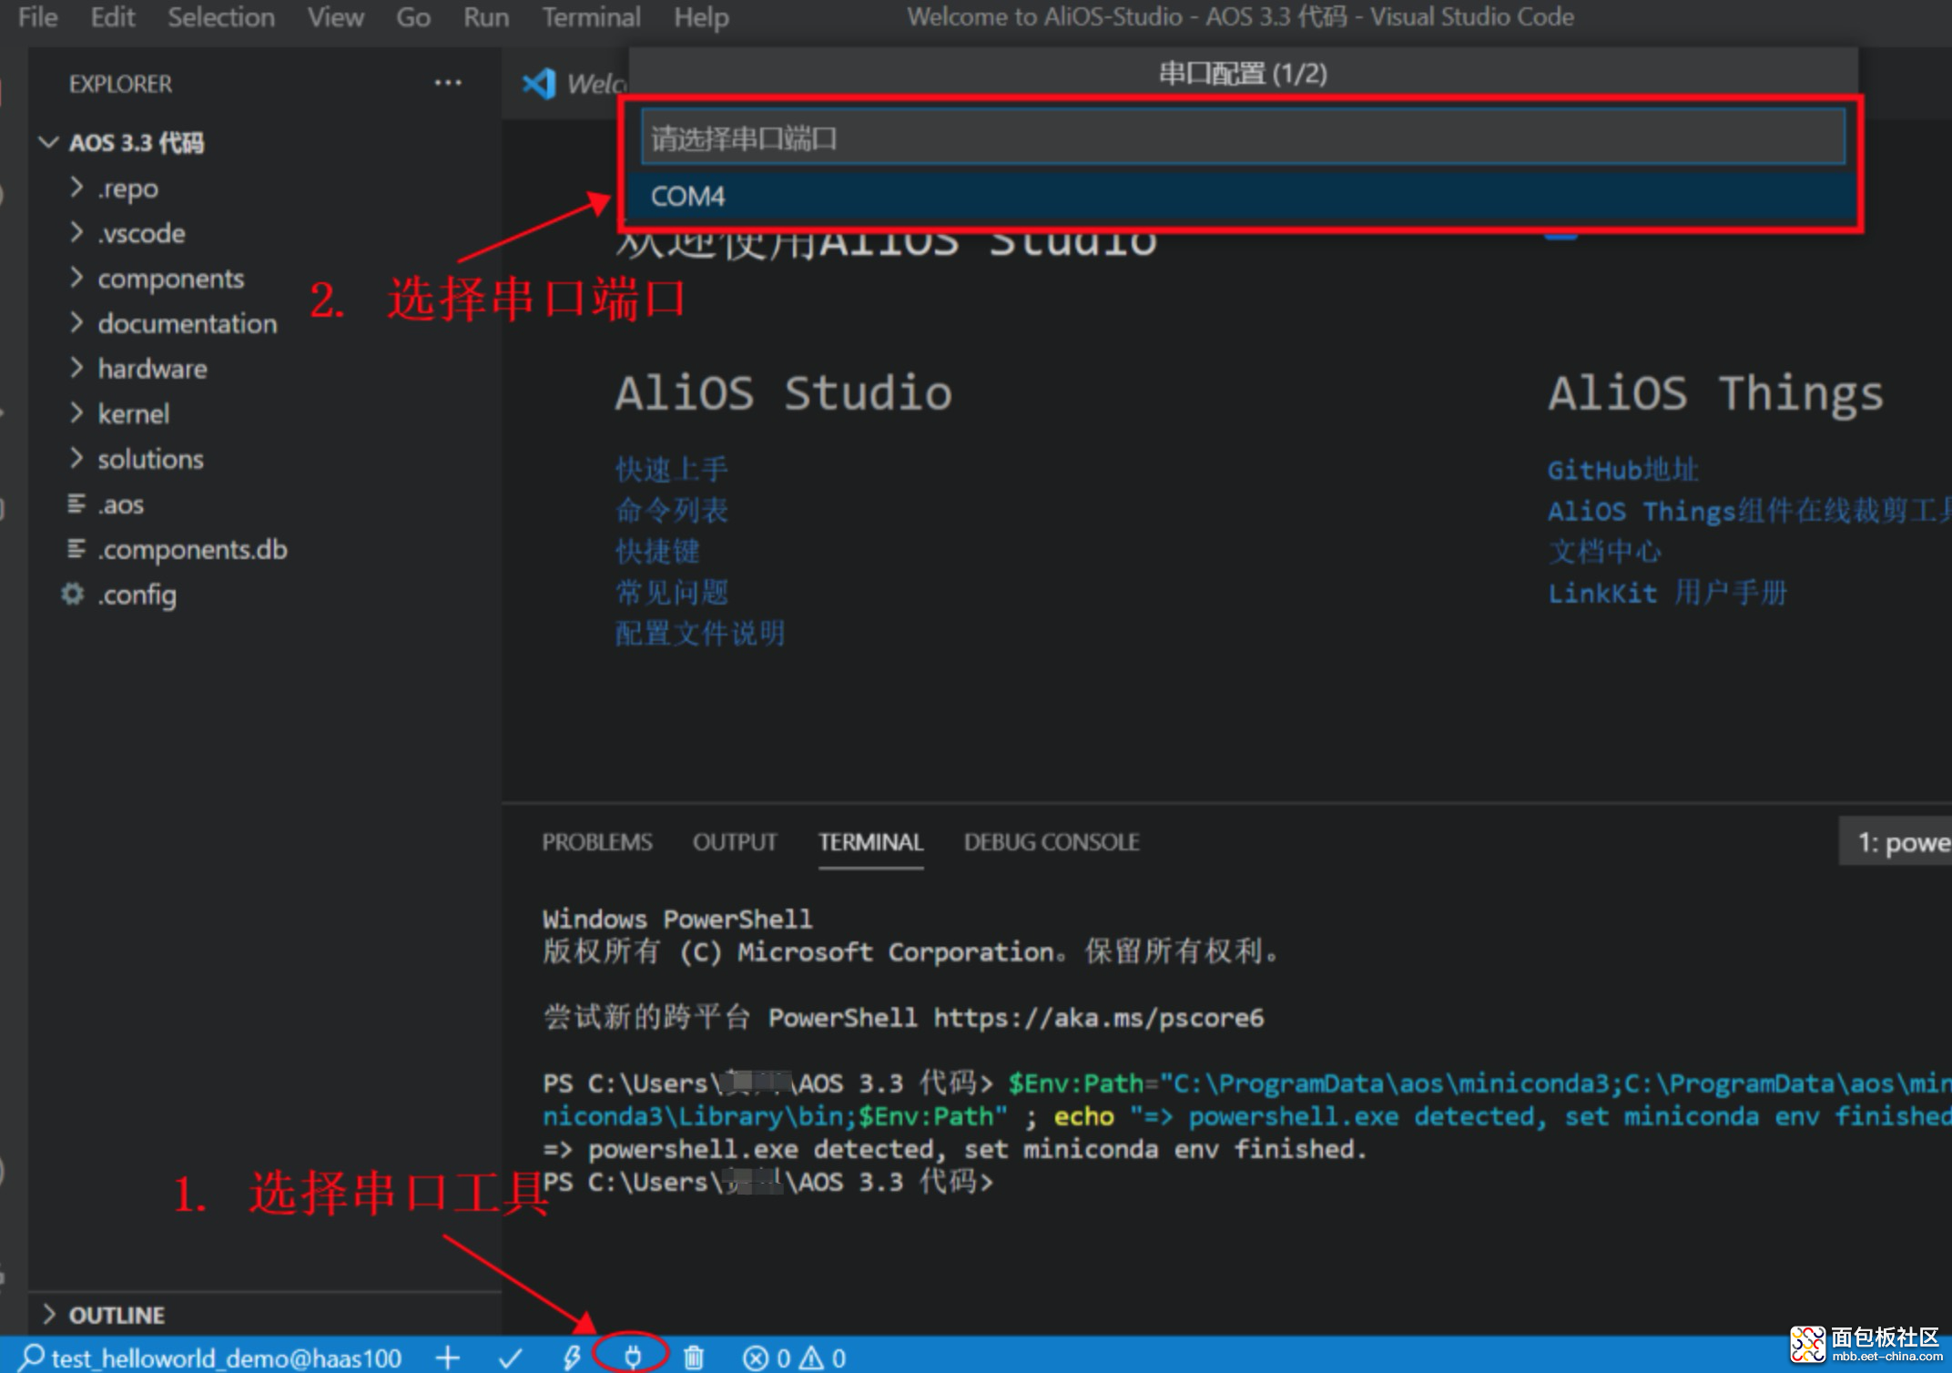Image resolution: width=1952 pixels, height=1373 pixels.
Task: Open the 快速上手 link
Action: click(x=672, y=470)
